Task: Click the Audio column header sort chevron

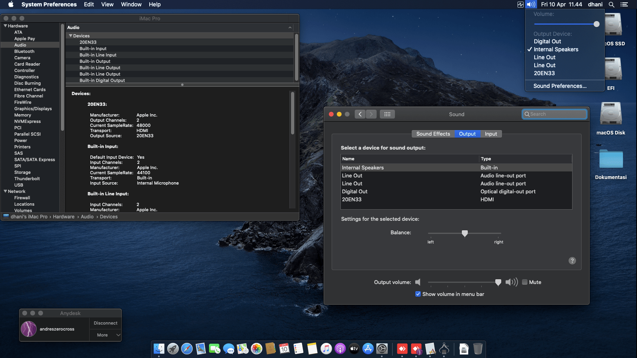Action: tap(290, 27)
